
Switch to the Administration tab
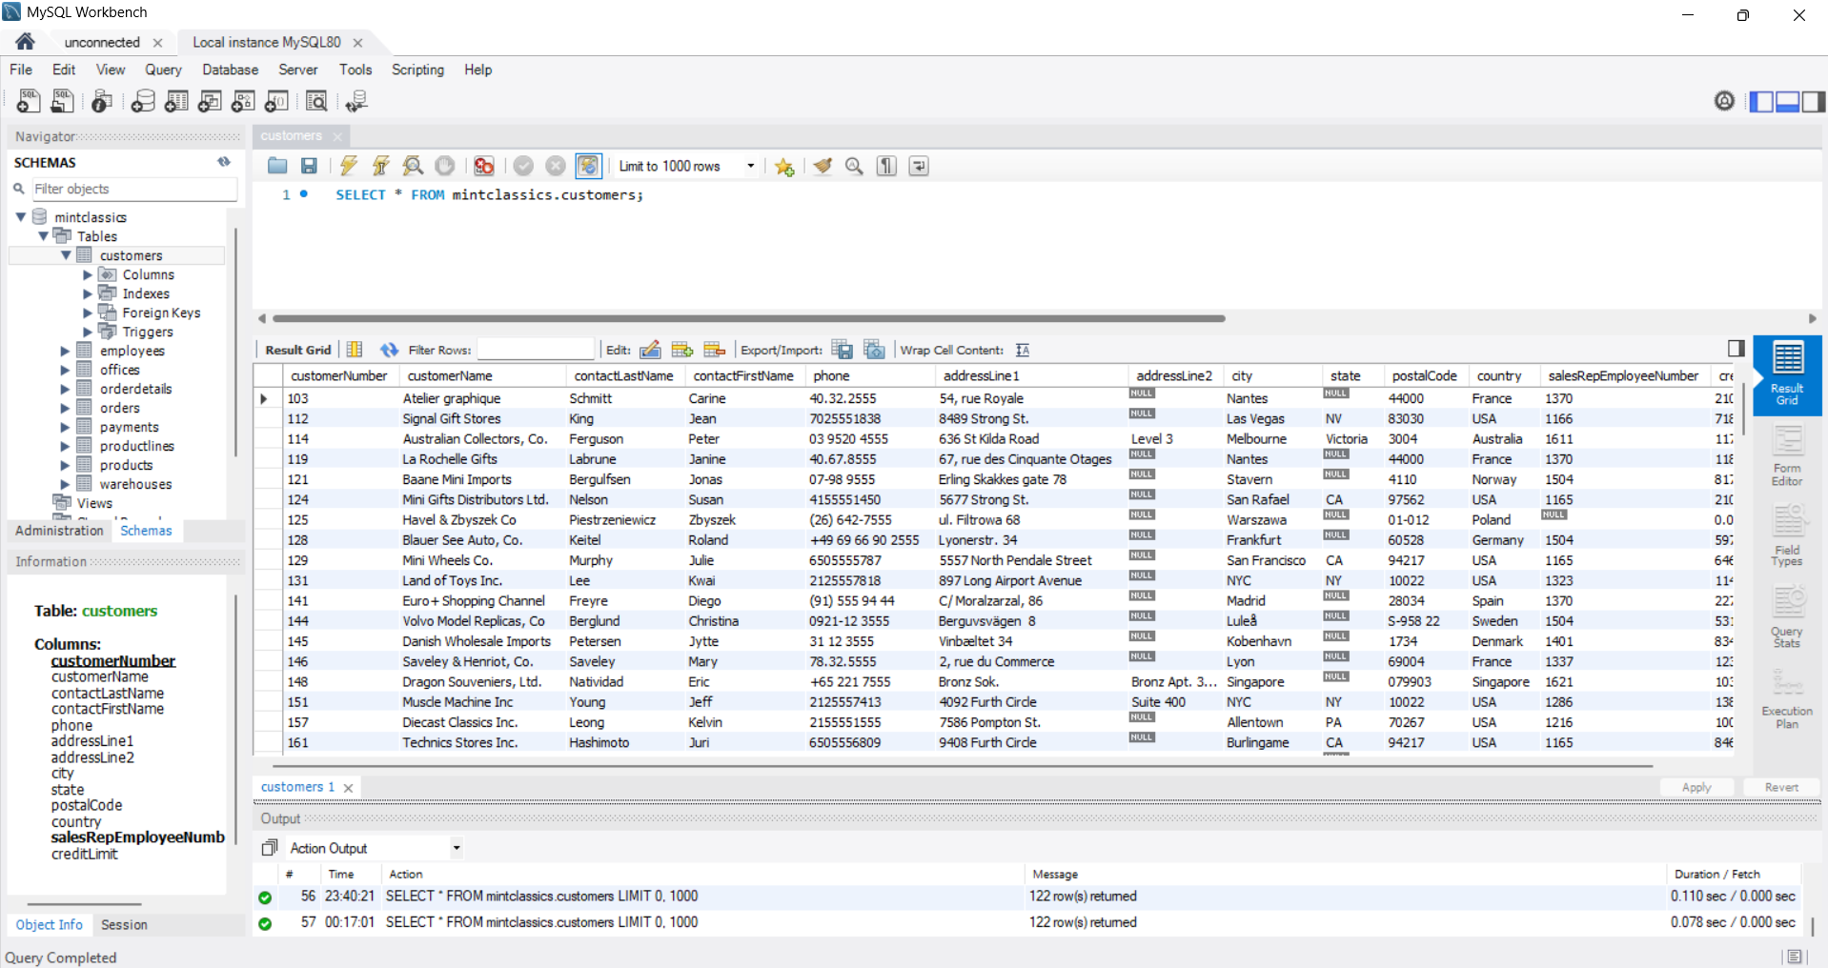pyautogui.click(x=59, y=531)
